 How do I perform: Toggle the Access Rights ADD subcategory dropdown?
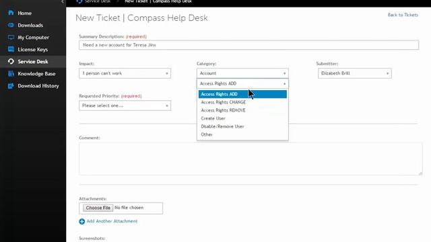(x=242, y=83)
